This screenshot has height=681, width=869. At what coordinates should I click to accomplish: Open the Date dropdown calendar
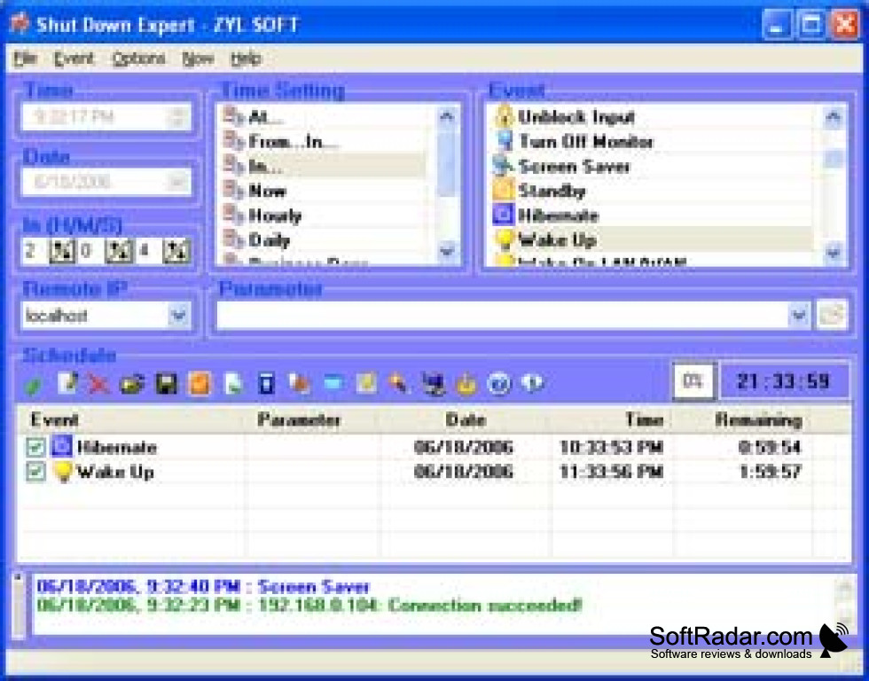point(177,182)
